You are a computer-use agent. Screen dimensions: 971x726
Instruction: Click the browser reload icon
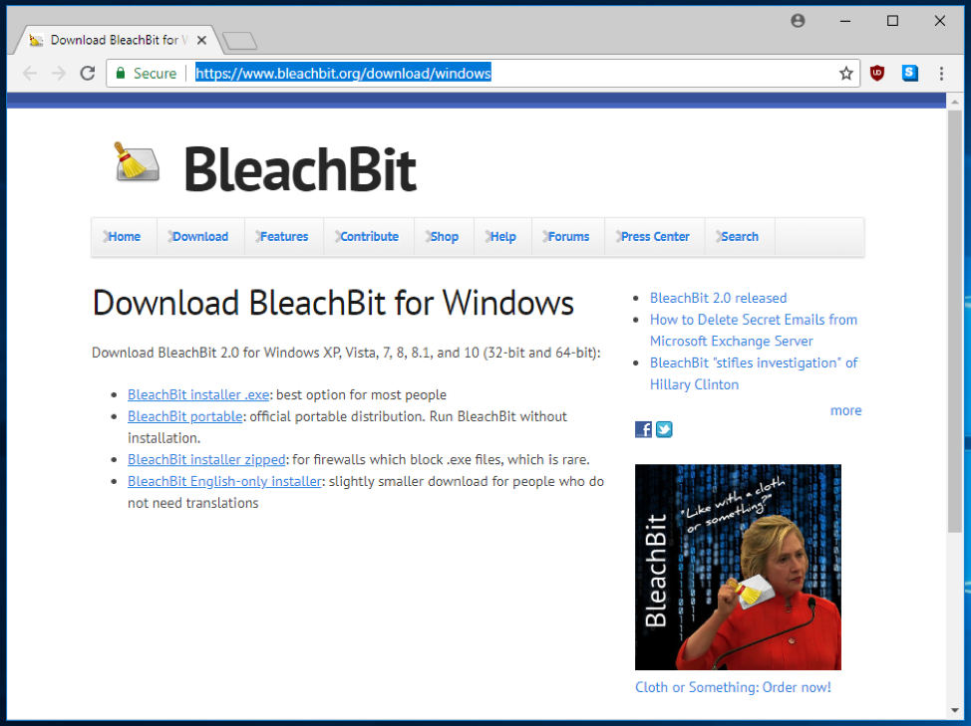88,73
